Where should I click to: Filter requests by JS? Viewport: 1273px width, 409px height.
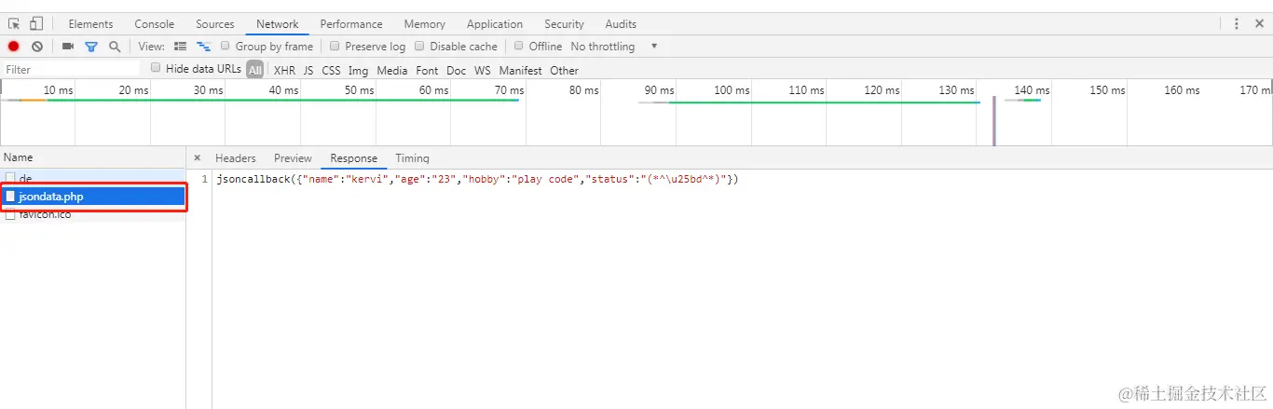click(308, 70)
